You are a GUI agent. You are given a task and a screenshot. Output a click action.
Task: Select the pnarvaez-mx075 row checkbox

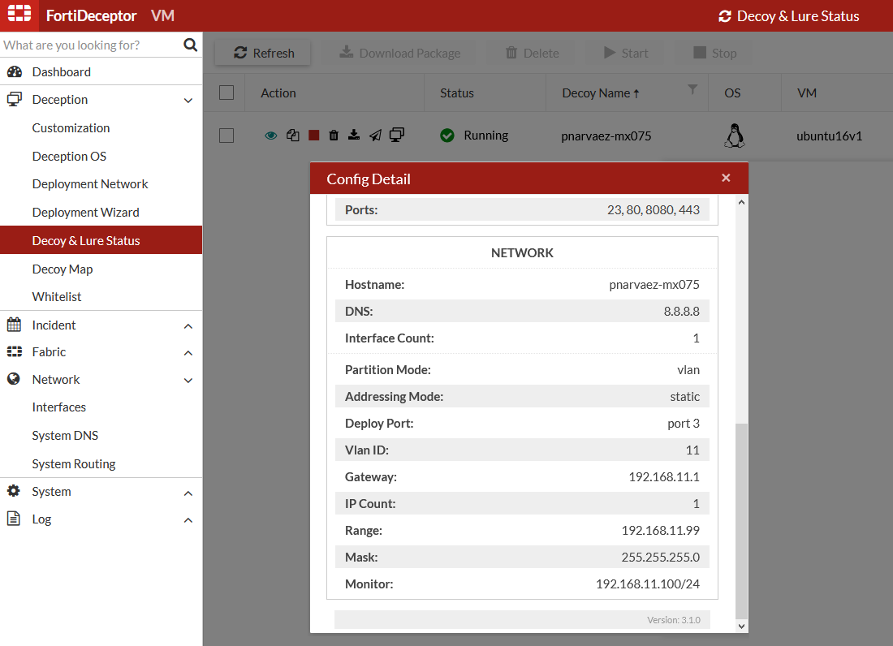click(x=226, y=136)
